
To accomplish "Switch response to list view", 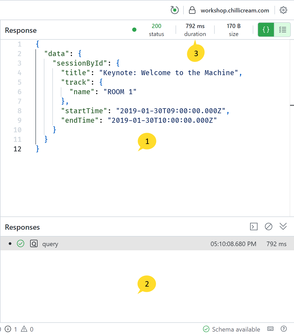I will pyautogui.click(x=282, y=30).
